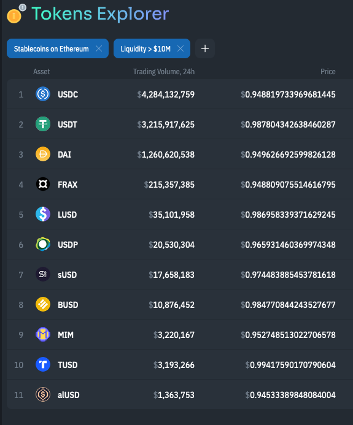This screenshot has height=425, width=353.
Task: Click rank number 10 in TUSD row
Action: pos(18,365)
